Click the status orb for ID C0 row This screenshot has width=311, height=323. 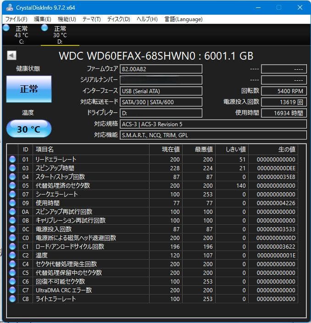point(12,238)
